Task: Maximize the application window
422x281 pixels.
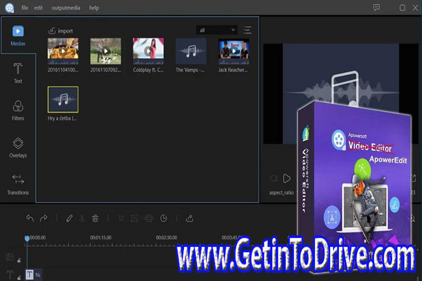Action: pyautogui.click(x=402, y=8)
